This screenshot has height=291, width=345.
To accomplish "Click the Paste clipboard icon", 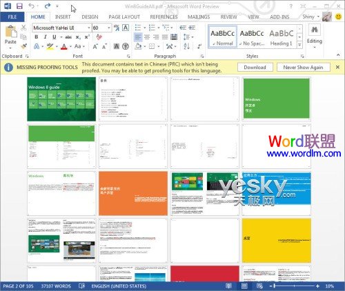I will [x=10, y=32].
